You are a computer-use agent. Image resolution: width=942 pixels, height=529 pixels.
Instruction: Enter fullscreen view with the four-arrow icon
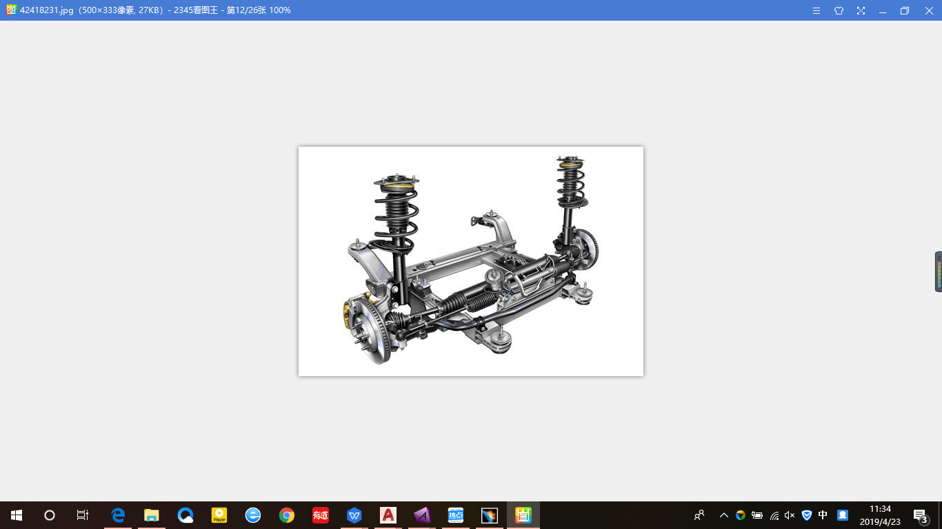coord(861,10)
